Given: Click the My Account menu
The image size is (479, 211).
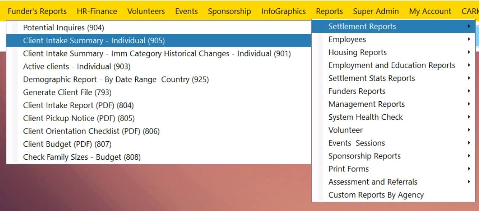Looking at the screenshot, I should point(430,11).
